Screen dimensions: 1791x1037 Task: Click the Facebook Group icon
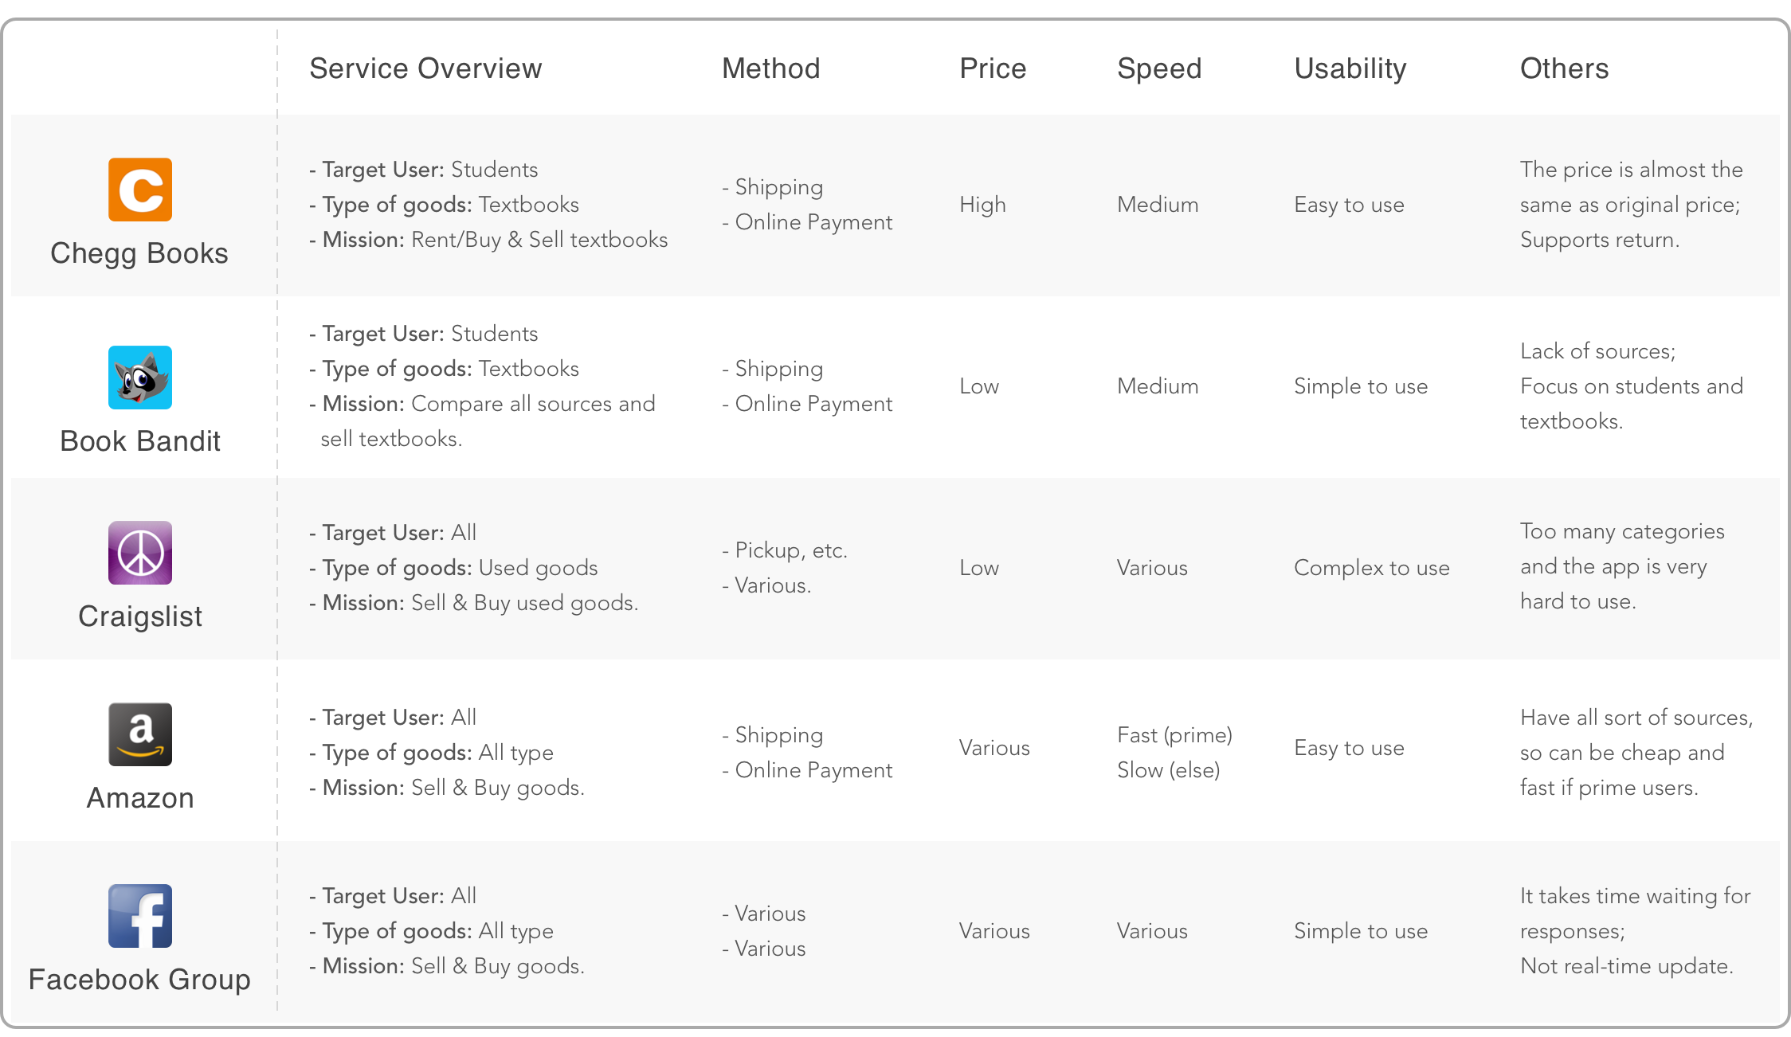pos(140,916)
